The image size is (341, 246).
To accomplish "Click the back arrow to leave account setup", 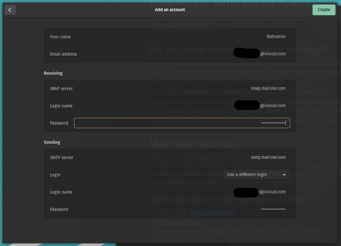I will coord(10,10).
